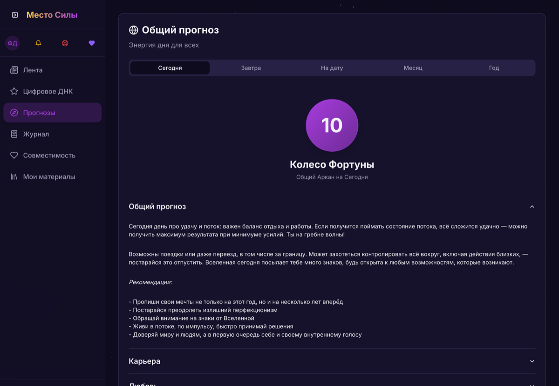
Task: Open notifications bell icon
Action: [x=38, y=43]
